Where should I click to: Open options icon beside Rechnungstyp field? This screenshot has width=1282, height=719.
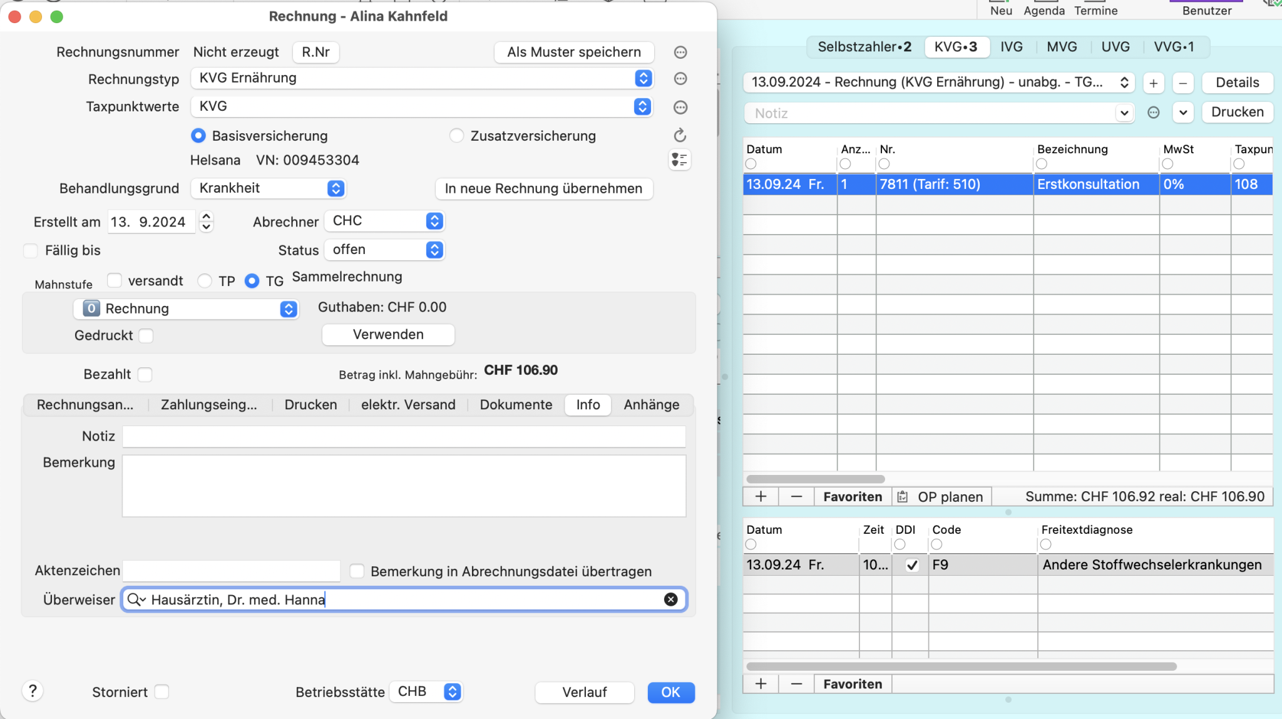[x=680, y=79]
